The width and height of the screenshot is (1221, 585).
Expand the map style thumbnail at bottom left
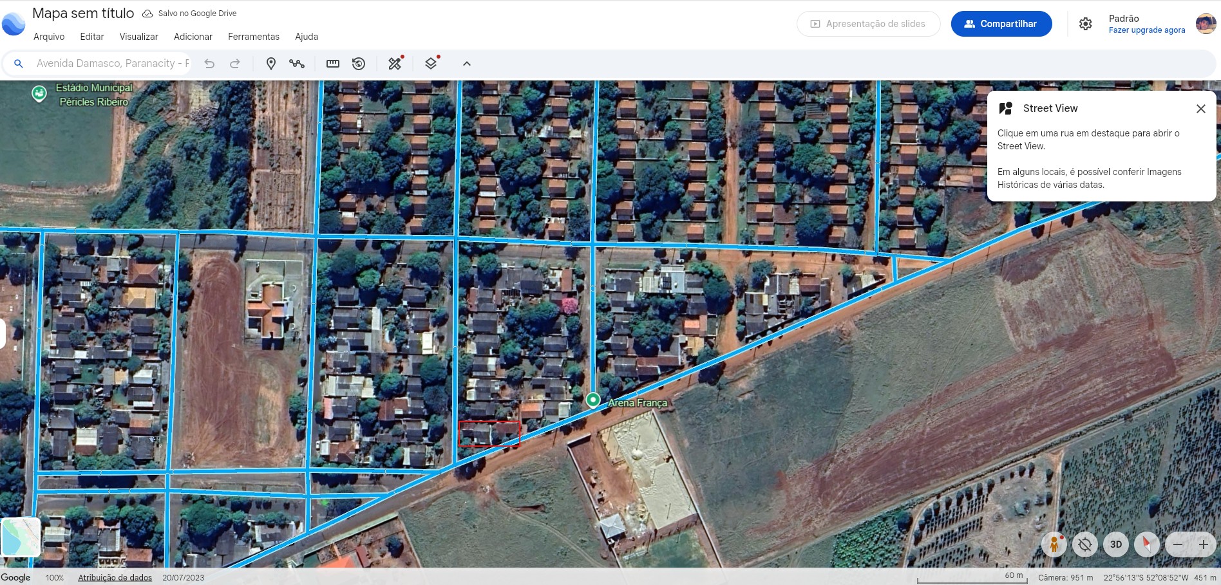[21, 537]
